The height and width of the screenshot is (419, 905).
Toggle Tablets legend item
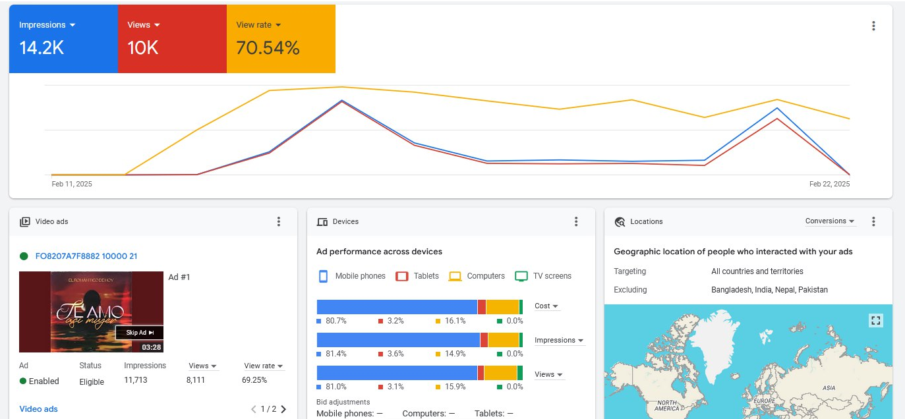417,276
